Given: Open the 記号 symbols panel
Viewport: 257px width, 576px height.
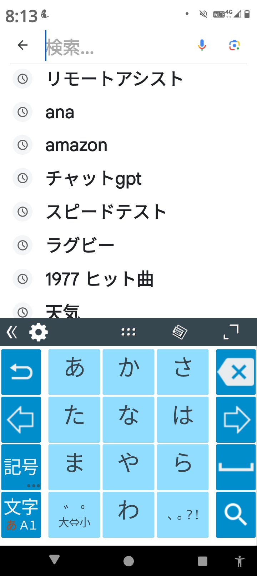Looking at the screenshot, I should click(x=21, y=467).
